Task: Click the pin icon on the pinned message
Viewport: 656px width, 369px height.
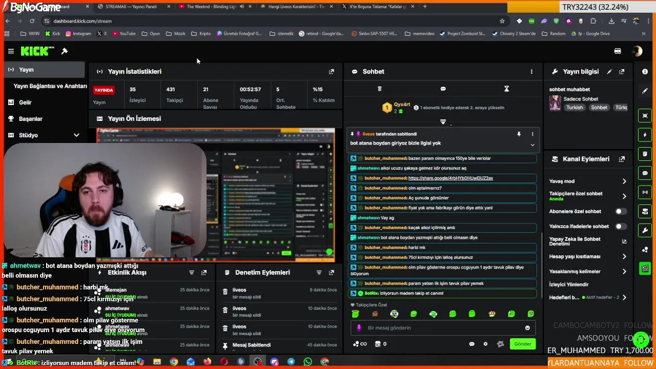Action: (519, 134)
